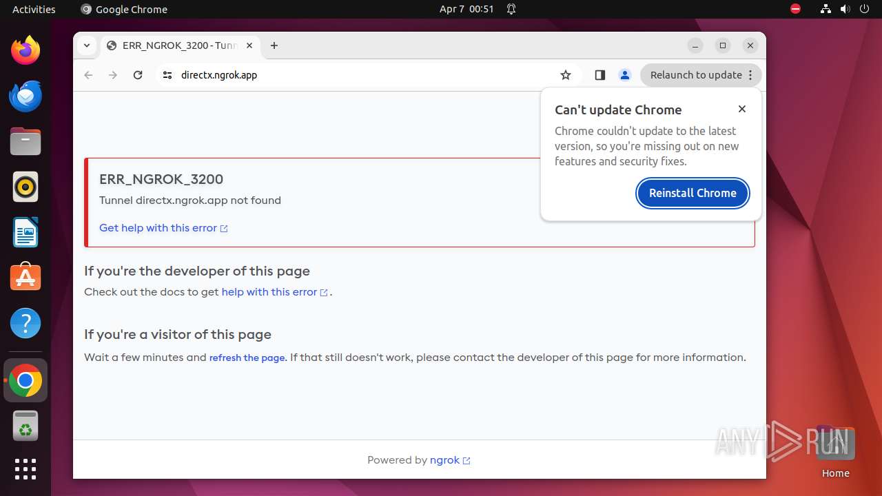
Task: Click the If you're a visitor heading
Action: (178, 334)
